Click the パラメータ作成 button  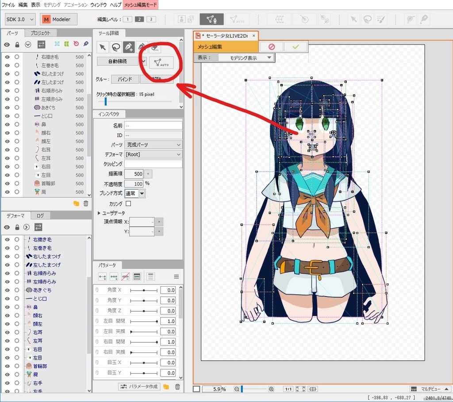coord(140,387)
